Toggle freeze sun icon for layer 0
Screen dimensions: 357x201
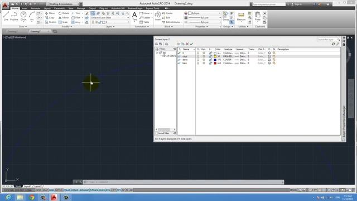[204, 53]
